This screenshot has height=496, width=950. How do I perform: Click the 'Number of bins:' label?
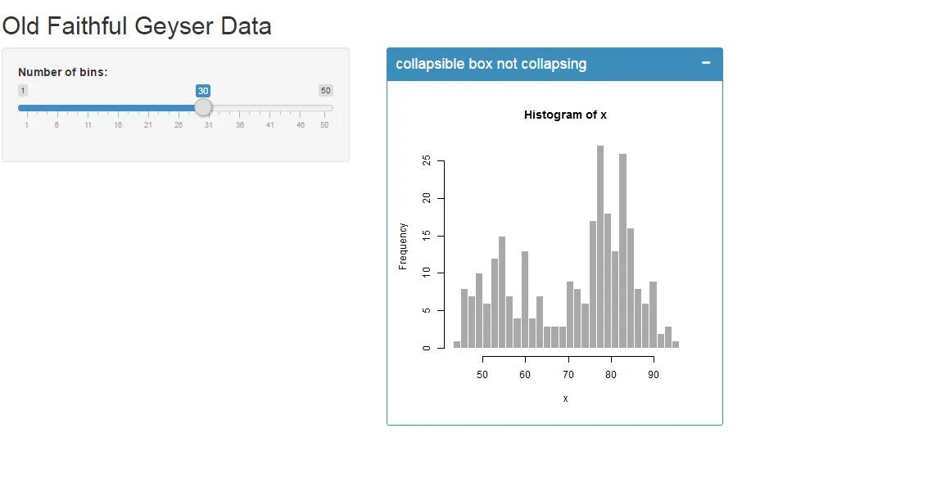point(63,72)
